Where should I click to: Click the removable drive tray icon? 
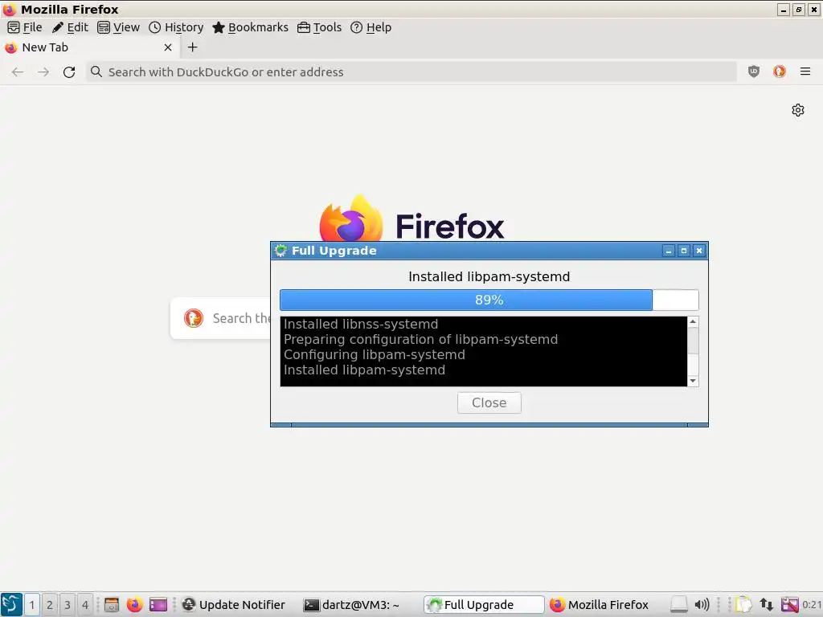[678, 604]
